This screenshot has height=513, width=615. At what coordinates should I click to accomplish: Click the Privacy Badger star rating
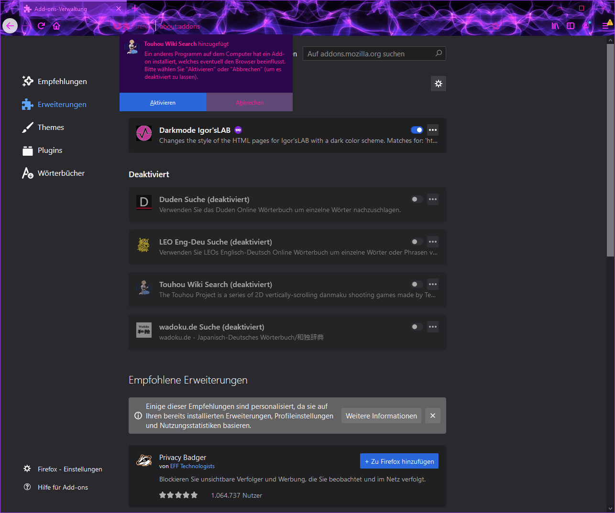(x=178, y=495)
